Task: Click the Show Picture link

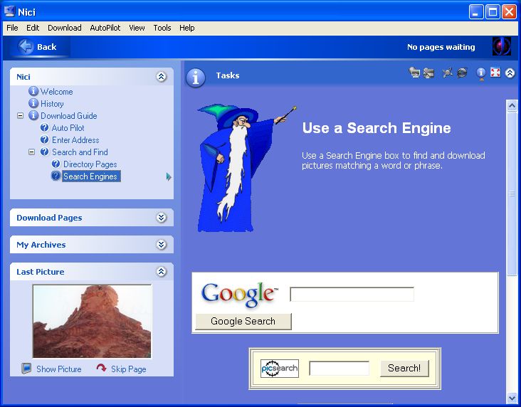Action: click(59, 369)
